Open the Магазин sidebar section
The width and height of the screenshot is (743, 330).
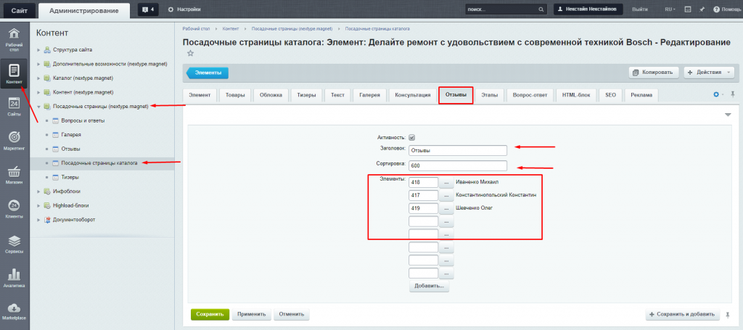pos(15,176)
